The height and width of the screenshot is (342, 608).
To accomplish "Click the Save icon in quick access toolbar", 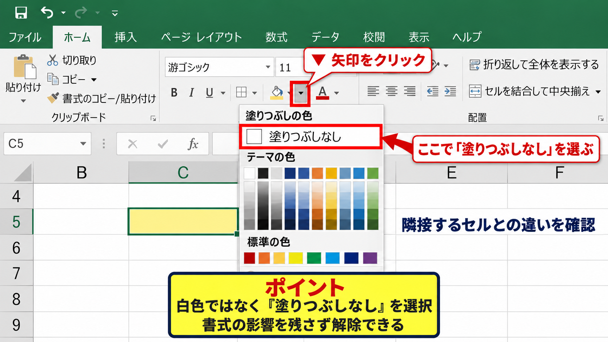I will tap(21, 13).
